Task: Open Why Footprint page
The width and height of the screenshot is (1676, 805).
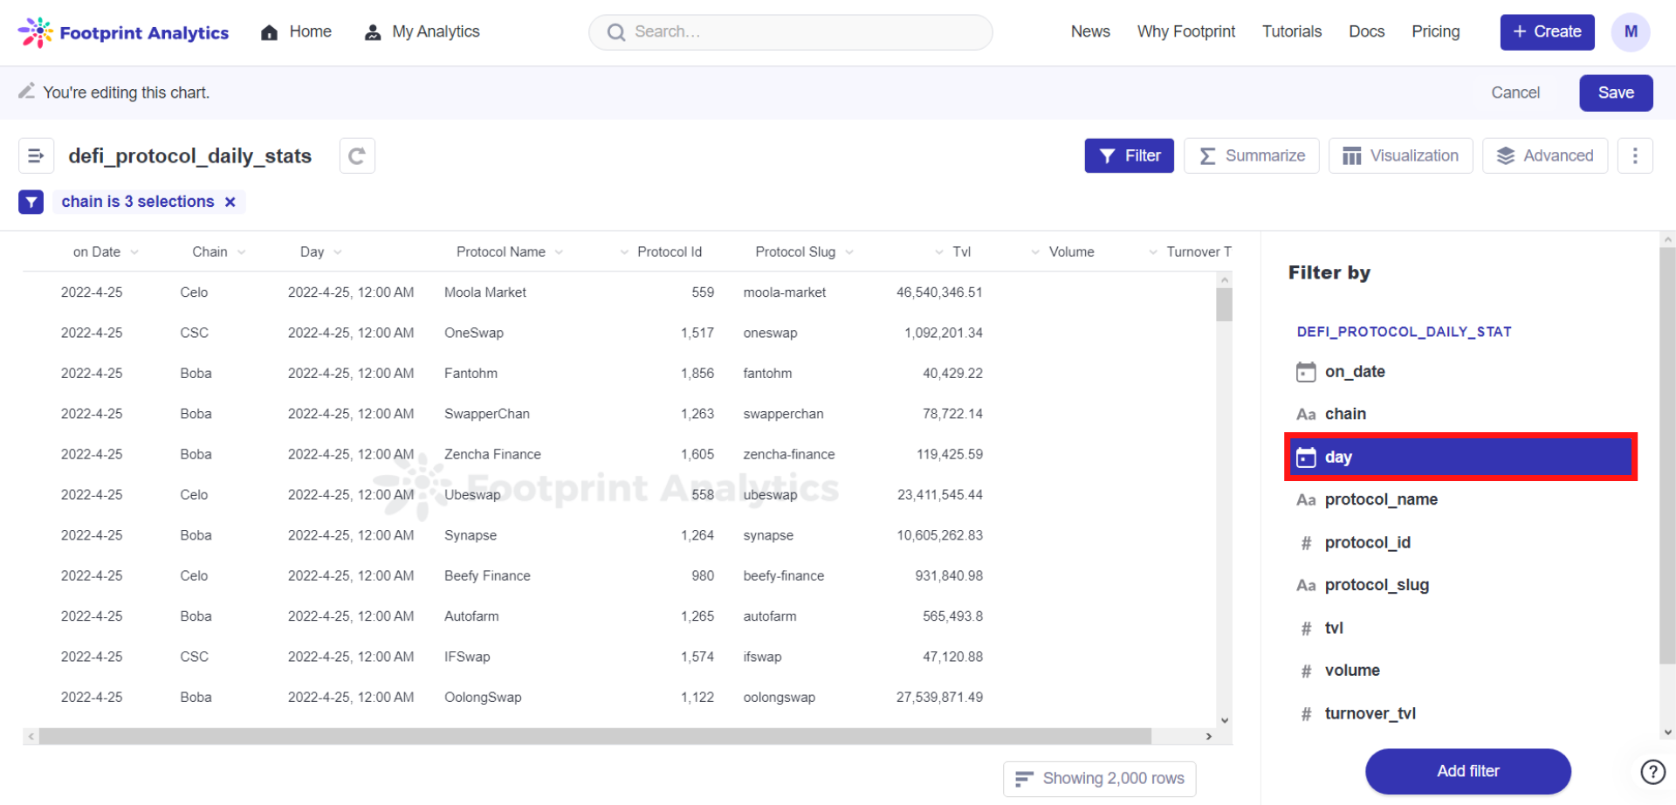Action: [x=1185, y=32]
